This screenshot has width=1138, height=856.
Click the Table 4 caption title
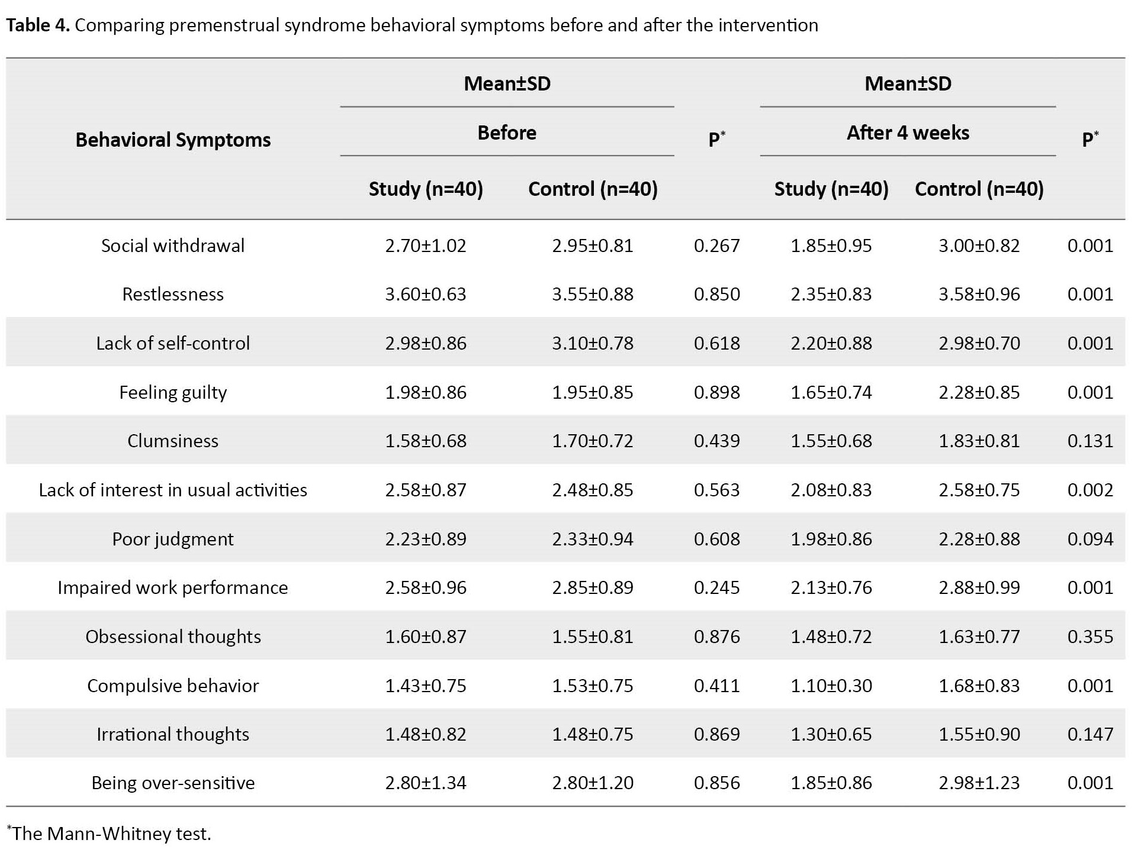412,25
